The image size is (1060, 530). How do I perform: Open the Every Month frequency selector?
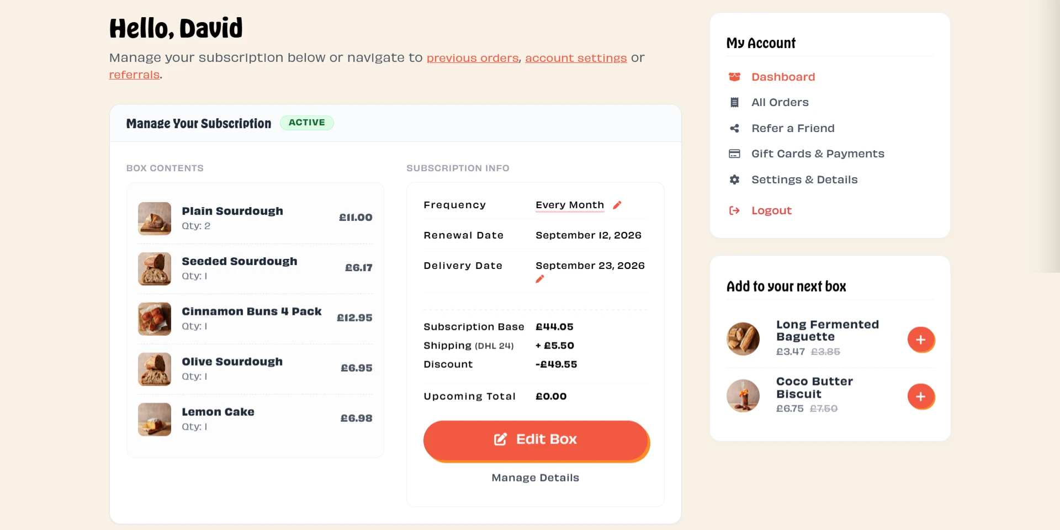[x=570, y=205]
